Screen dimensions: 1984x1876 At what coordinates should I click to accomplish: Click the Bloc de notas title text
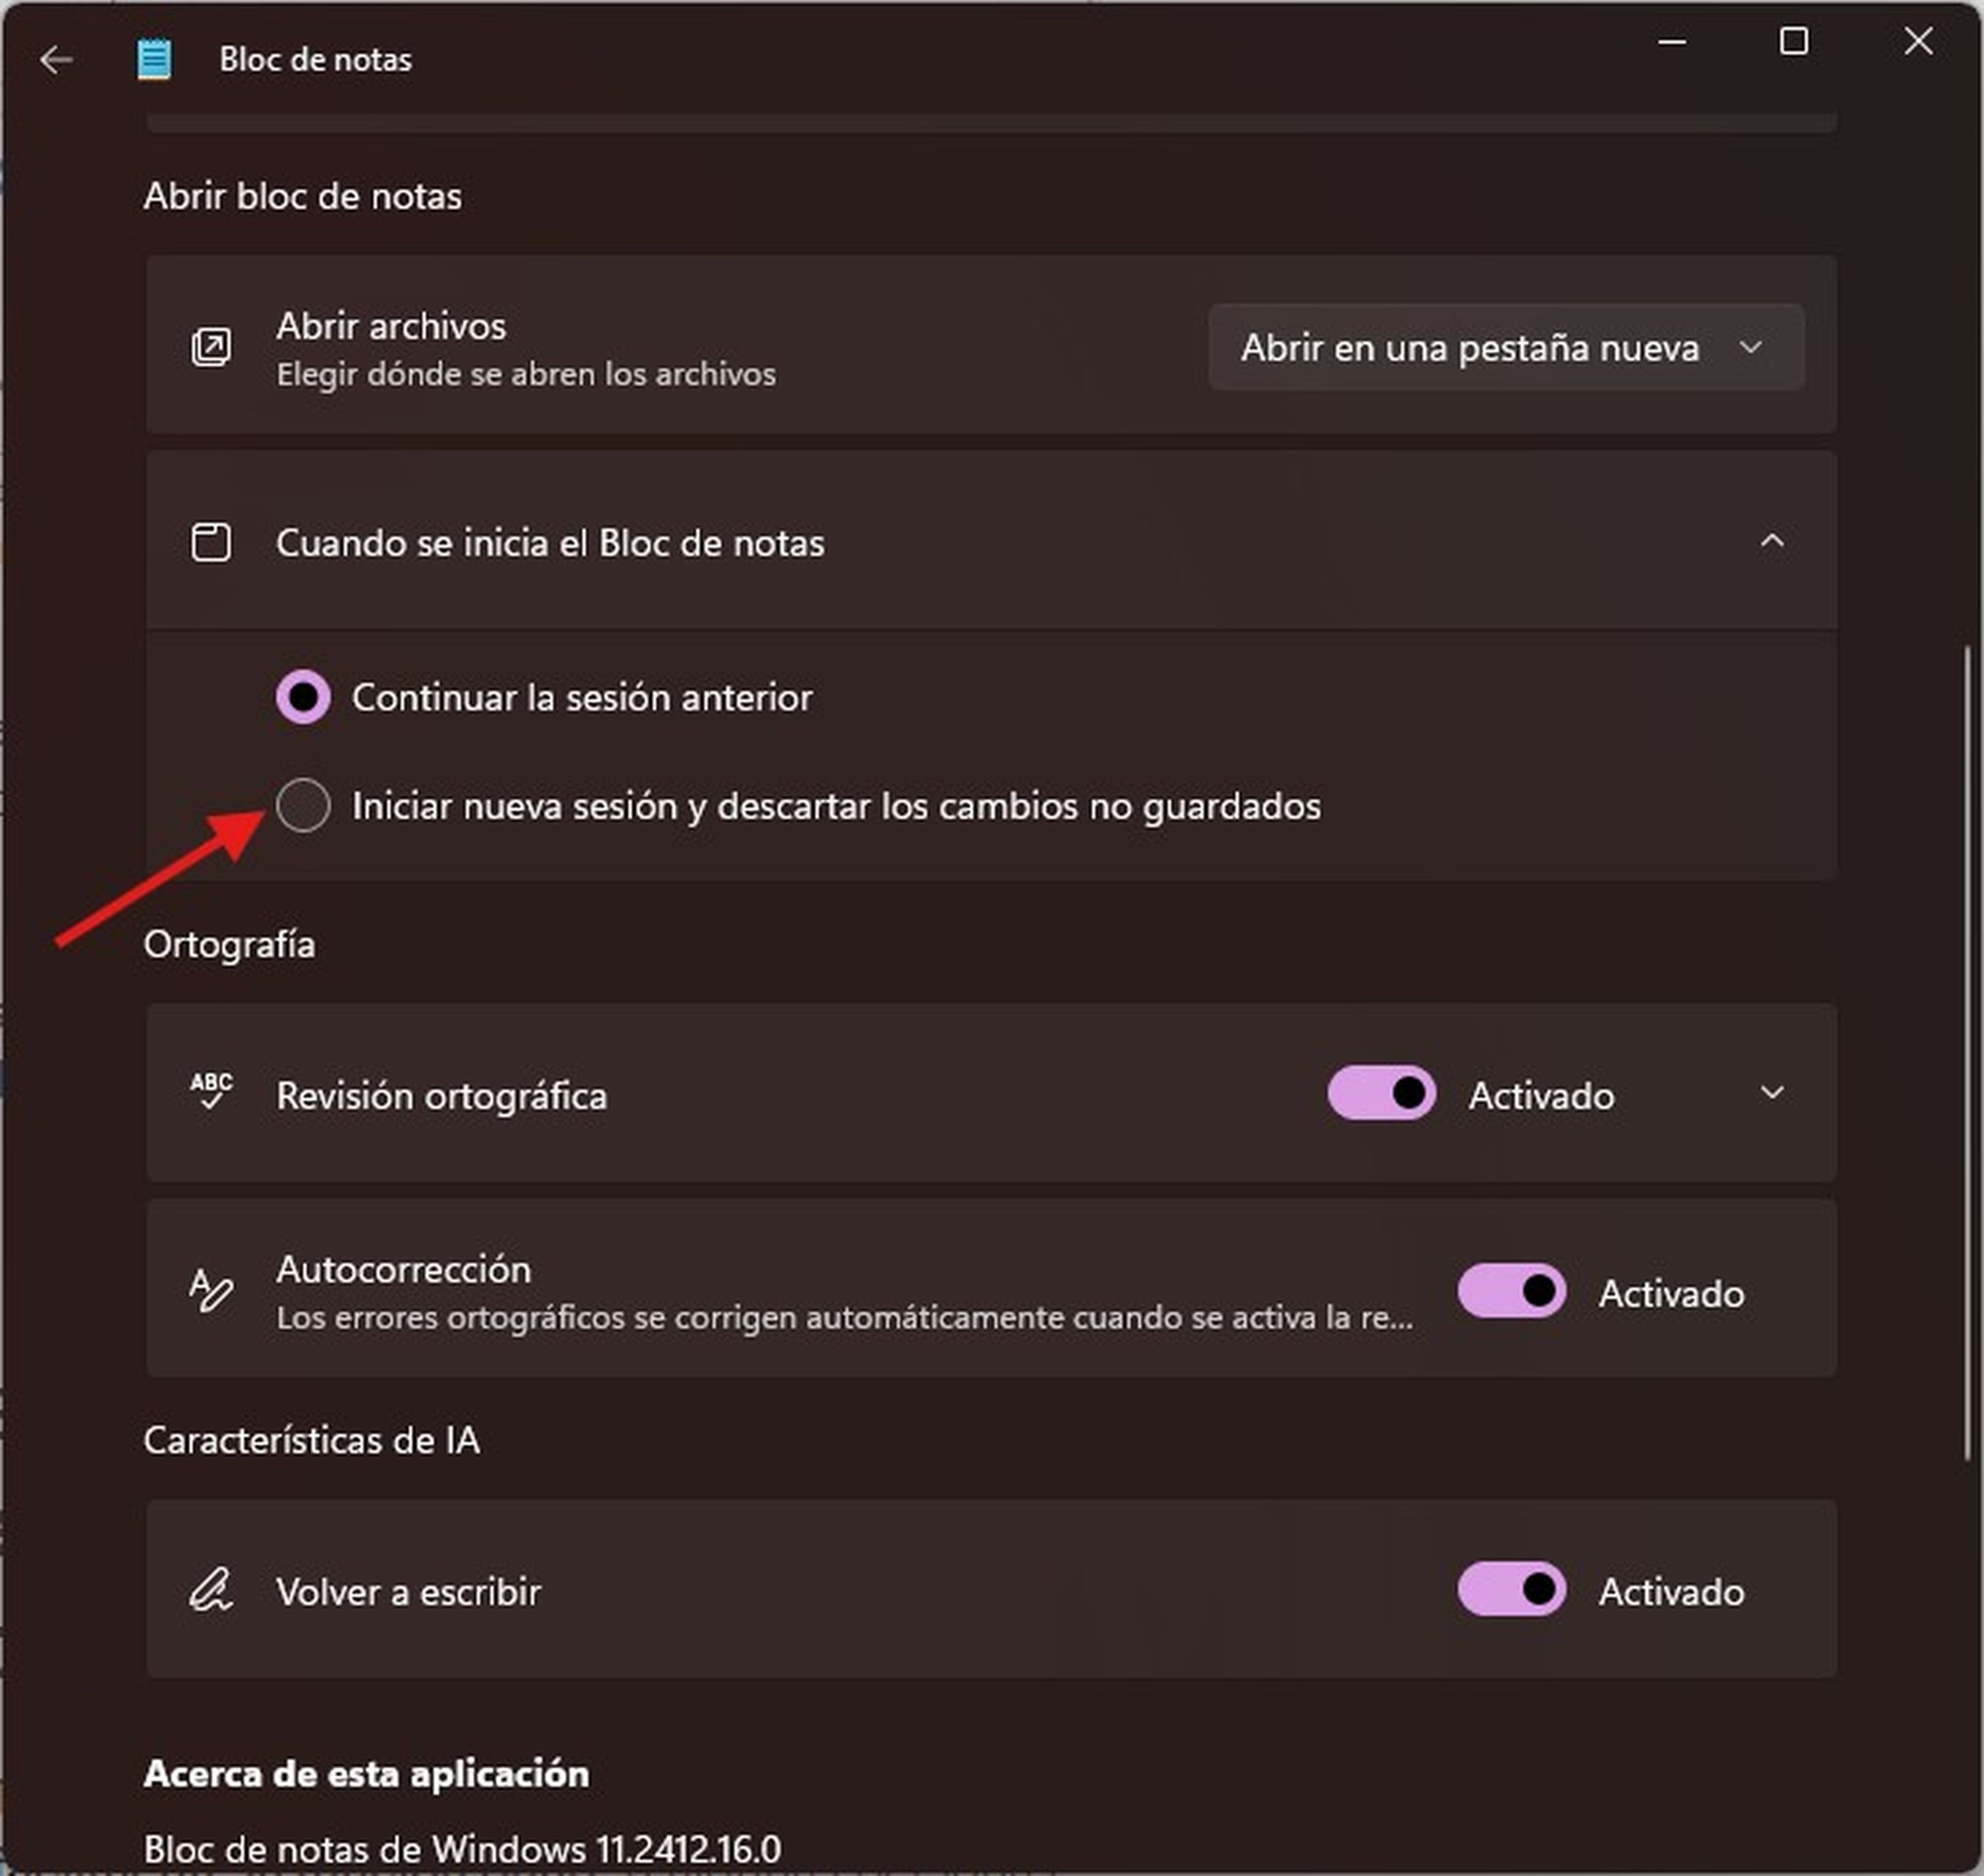click(x=316, y=60)
